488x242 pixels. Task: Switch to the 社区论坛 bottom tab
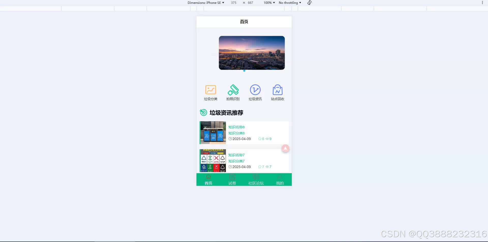256,179
